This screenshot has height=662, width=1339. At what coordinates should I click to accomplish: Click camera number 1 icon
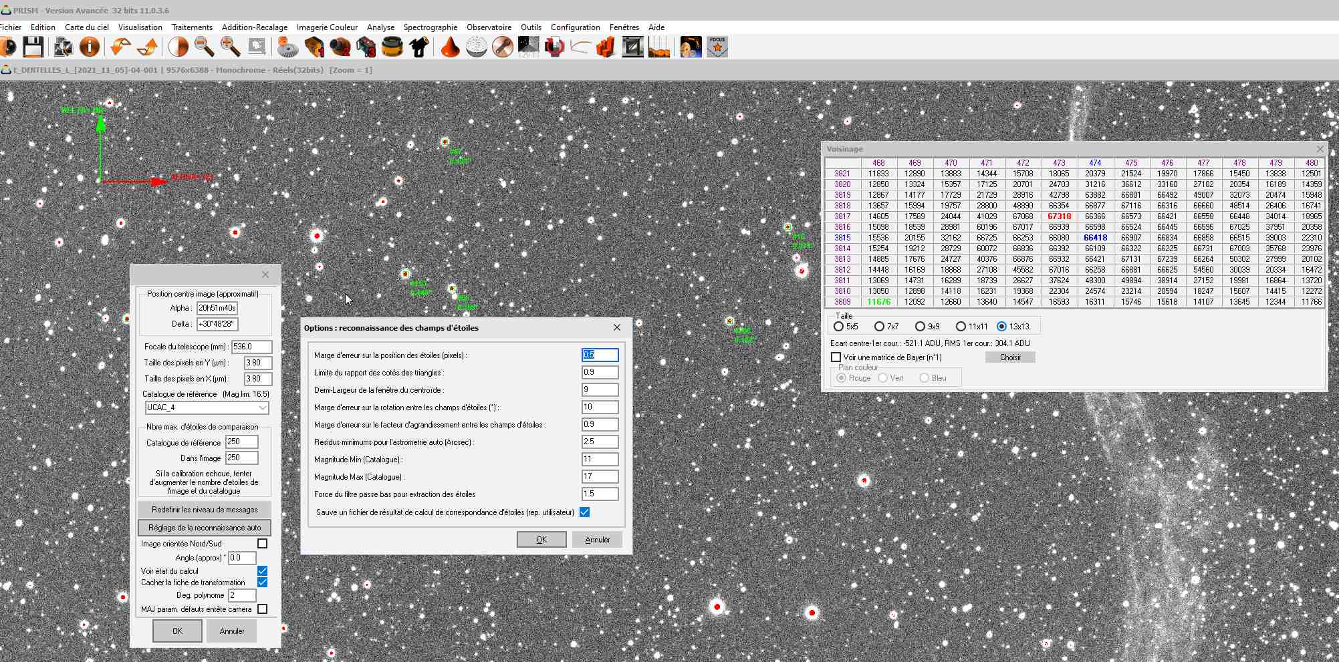[x=314, y=47]
